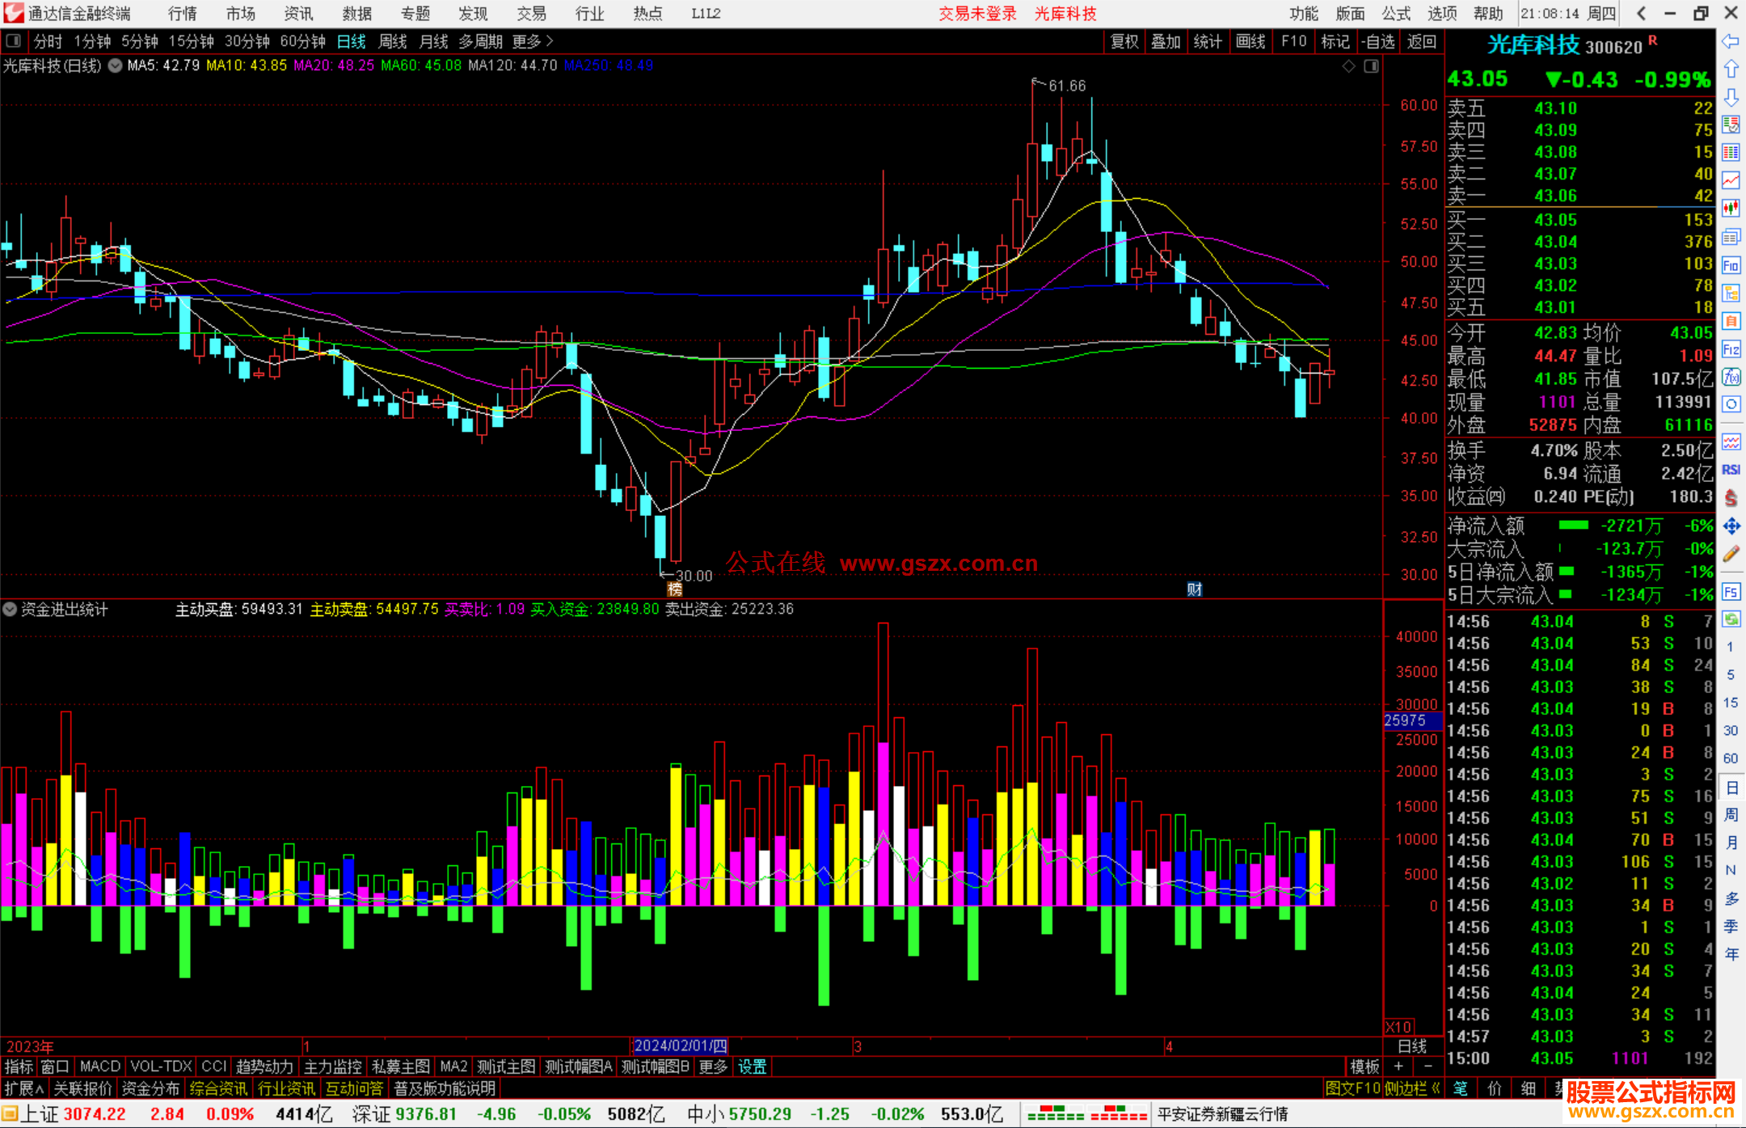Collapse the sidebar with 侧边栏 button

click(x=1412, y=1088)
